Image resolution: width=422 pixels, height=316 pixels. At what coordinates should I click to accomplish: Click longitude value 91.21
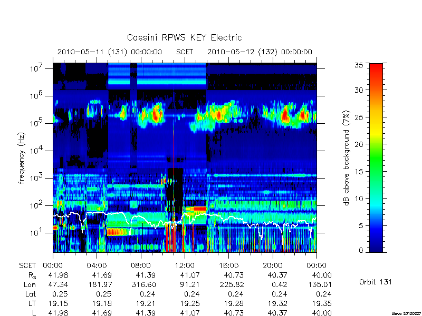pyautogui.click(x=190, y=284)
